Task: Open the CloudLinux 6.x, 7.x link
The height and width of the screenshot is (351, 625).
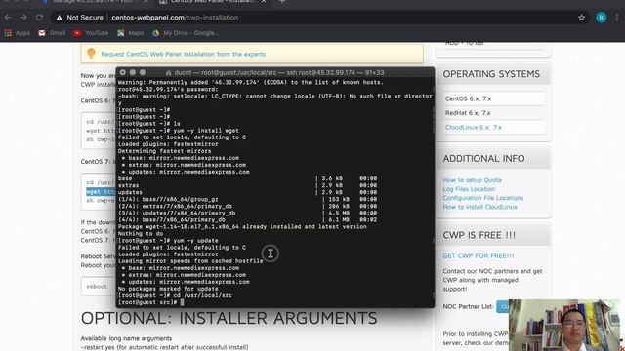Action: click(x=473, y=128)
